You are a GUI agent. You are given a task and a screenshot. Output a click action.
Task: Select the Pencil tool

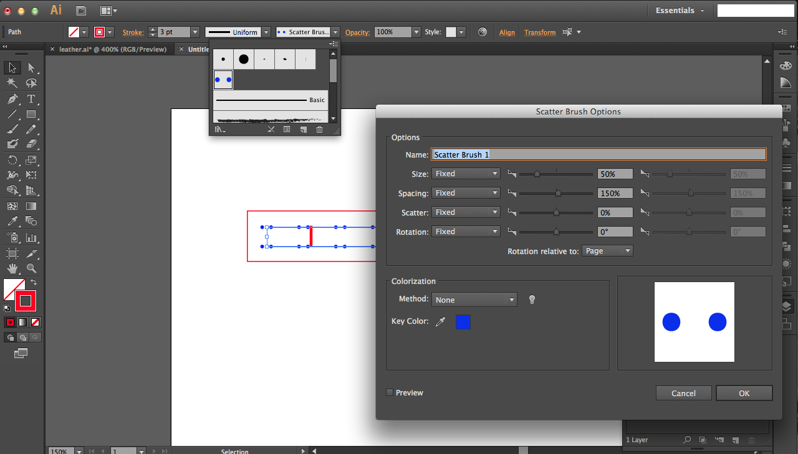click(31, 130)
